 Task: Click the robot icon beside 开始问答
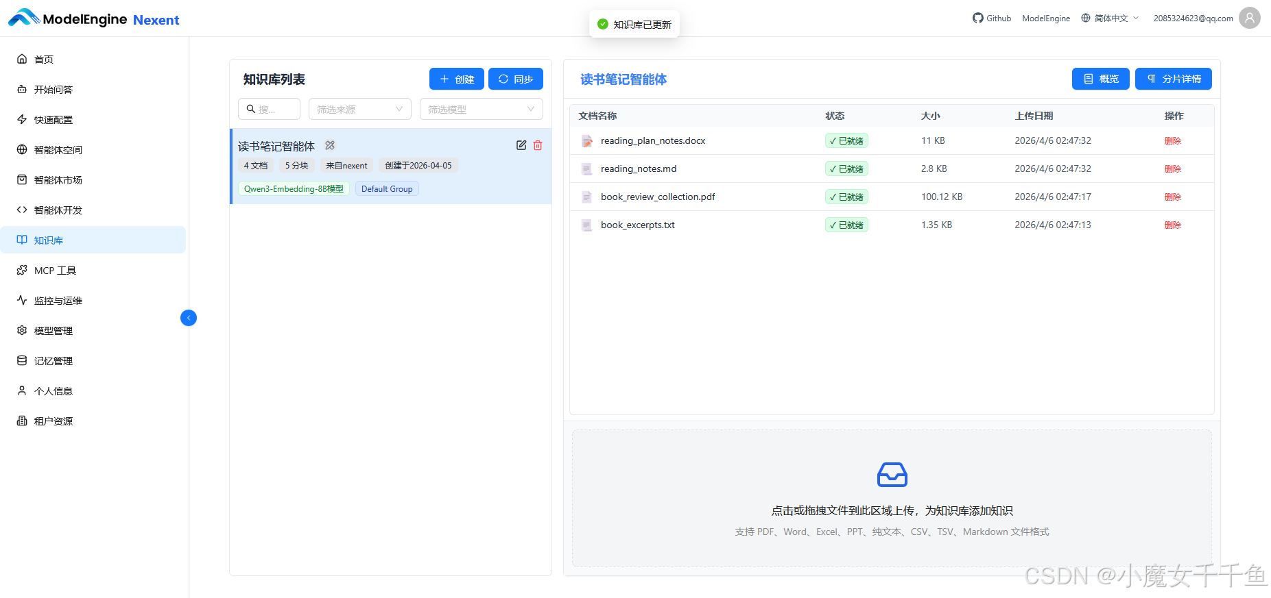pos(22,89)
